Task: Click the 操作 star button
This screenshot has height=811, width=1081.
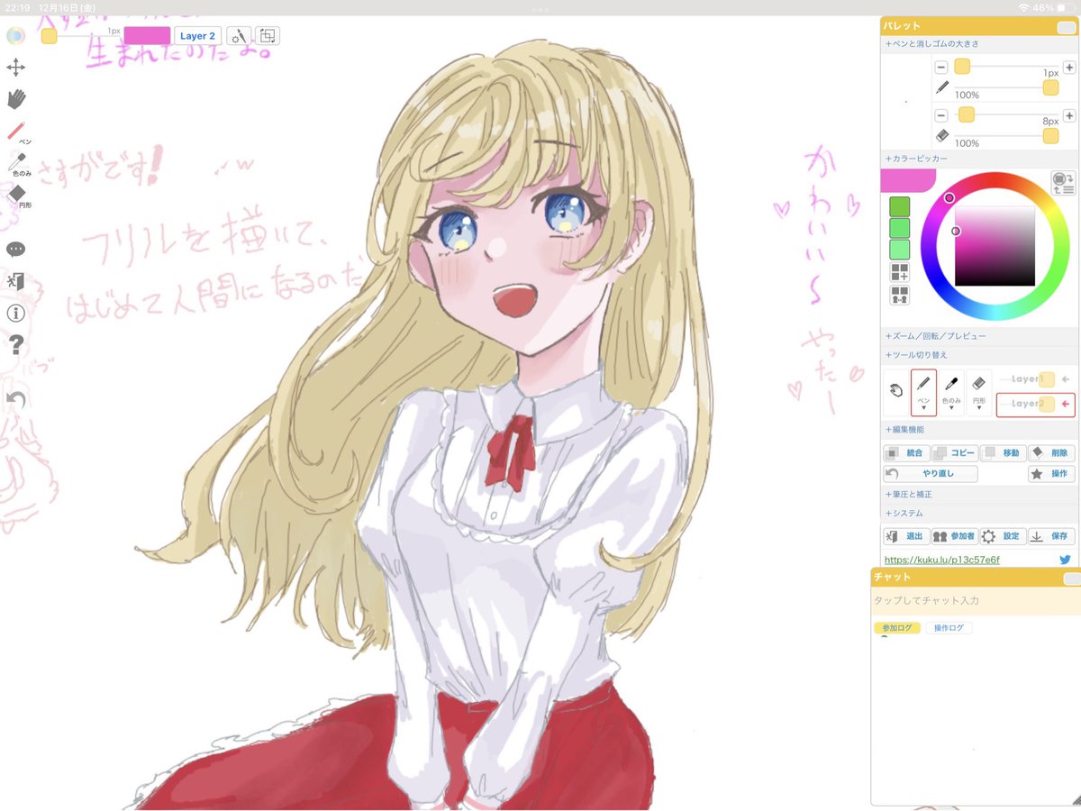Action: point(1051,473)
